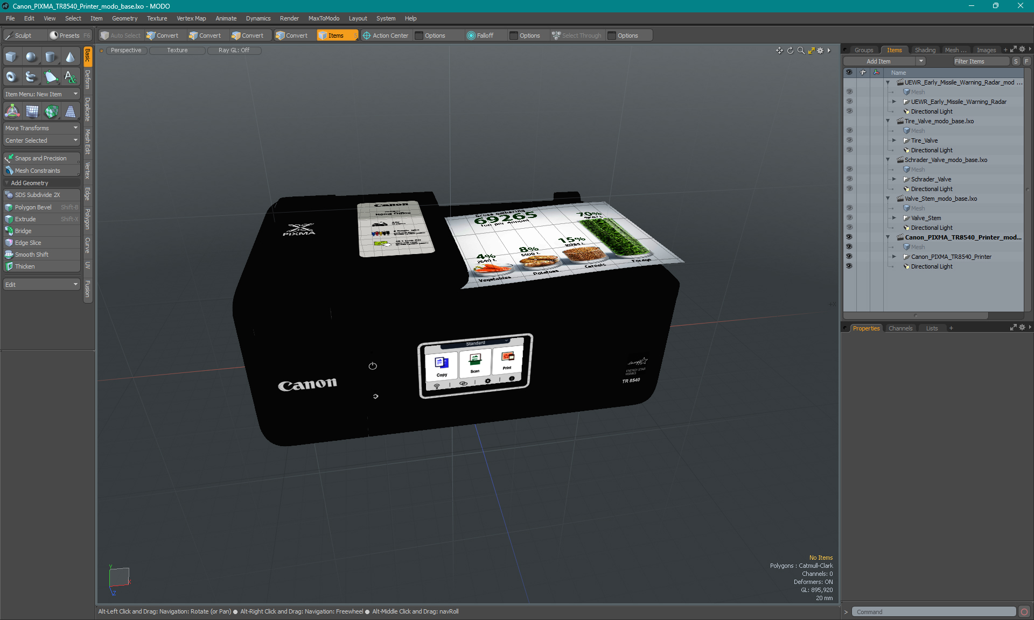
Task: Activate the Thicken tool
Action: [41, 266]
